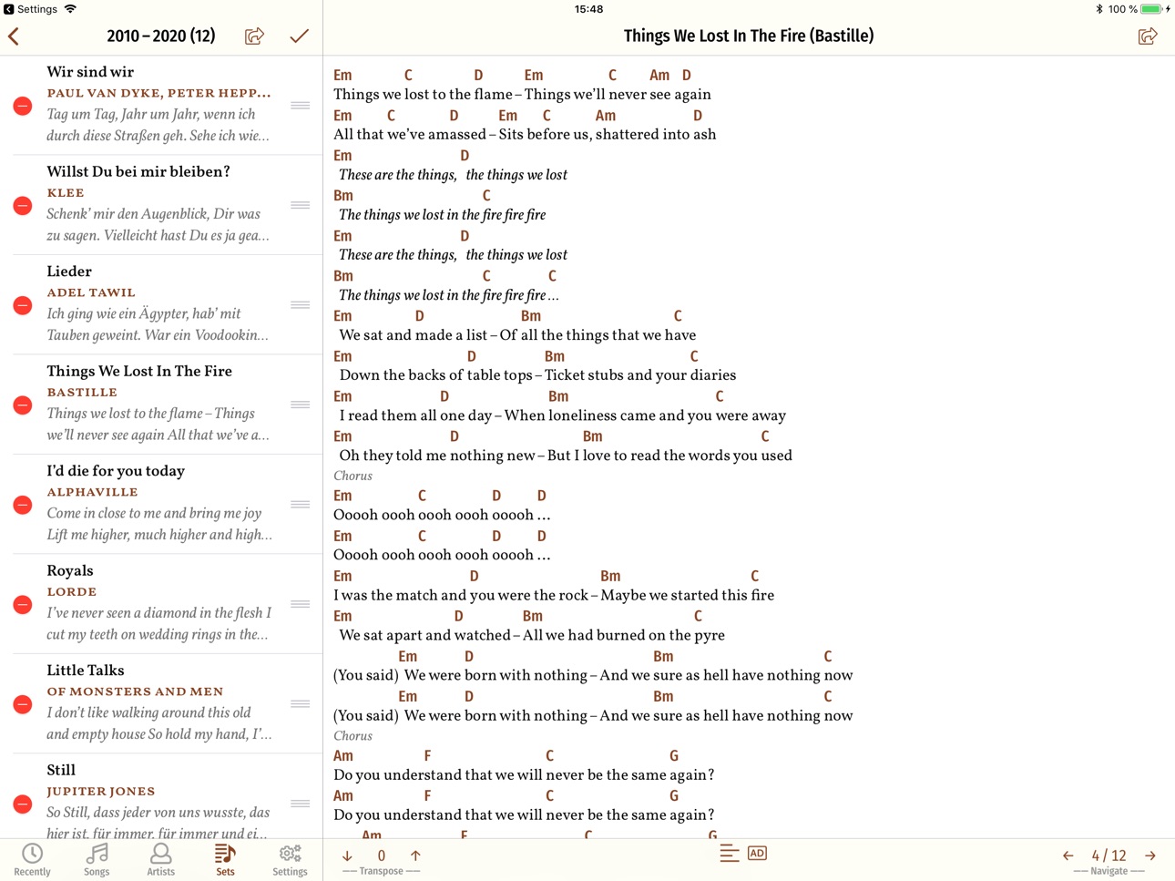
Task: Open song Willst Du bei mir bleiben?
Action: [159, 204]
